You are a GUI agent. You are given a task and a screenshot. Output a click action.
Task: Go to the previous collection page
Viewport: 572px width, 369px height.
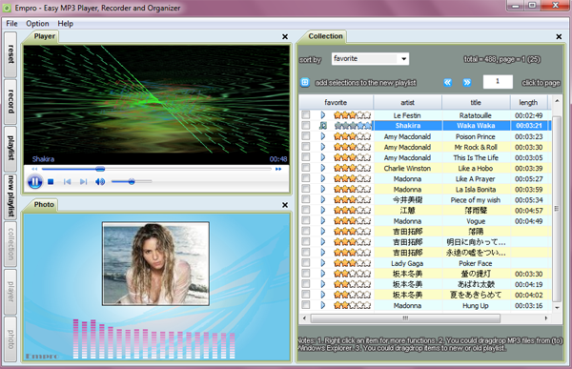(x=448, y=83)
